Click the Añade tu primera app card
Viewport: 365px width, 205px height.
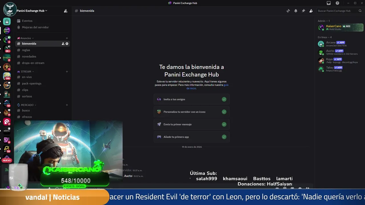click(x=192, y=137)
